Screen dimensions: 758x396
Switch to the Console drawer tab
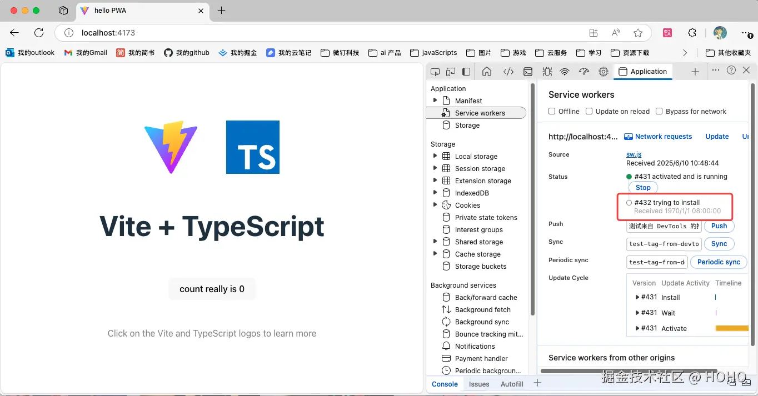tap(445, 384)
